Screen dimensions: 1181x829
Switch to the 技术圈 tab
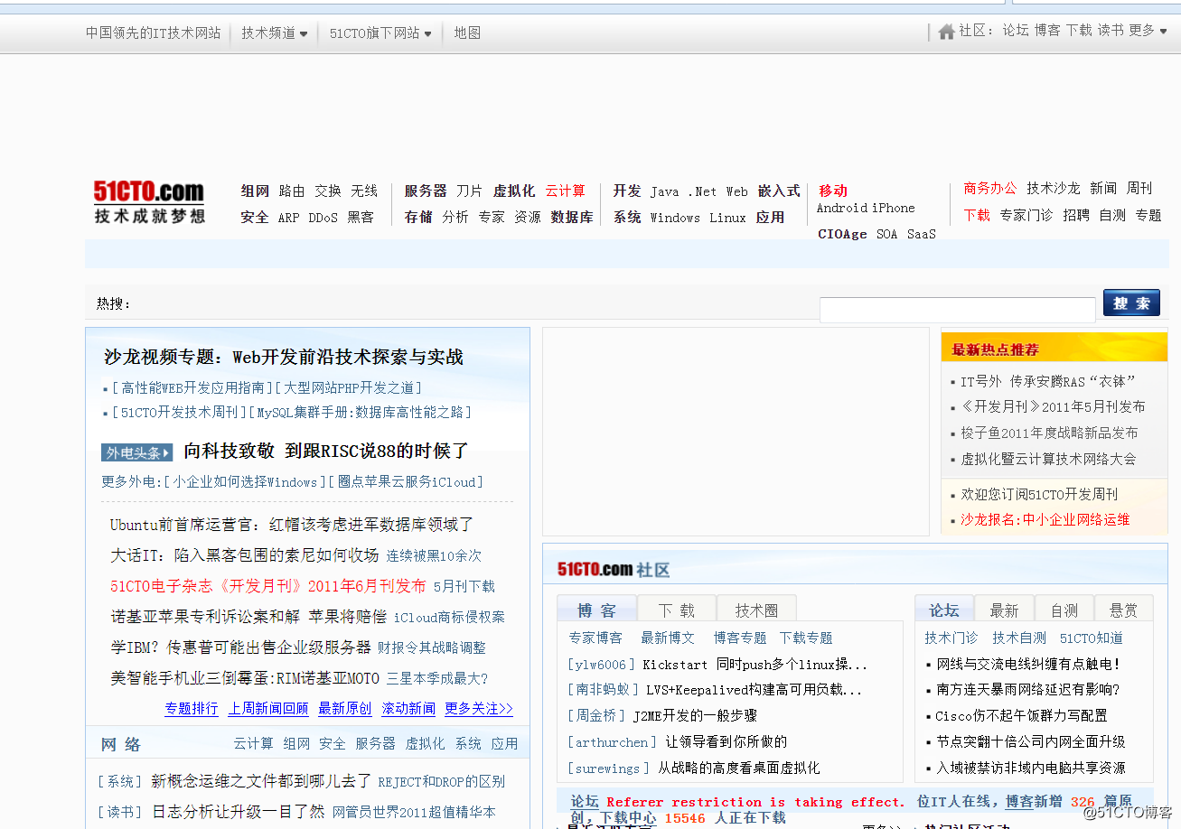click(x=756, y=610)
